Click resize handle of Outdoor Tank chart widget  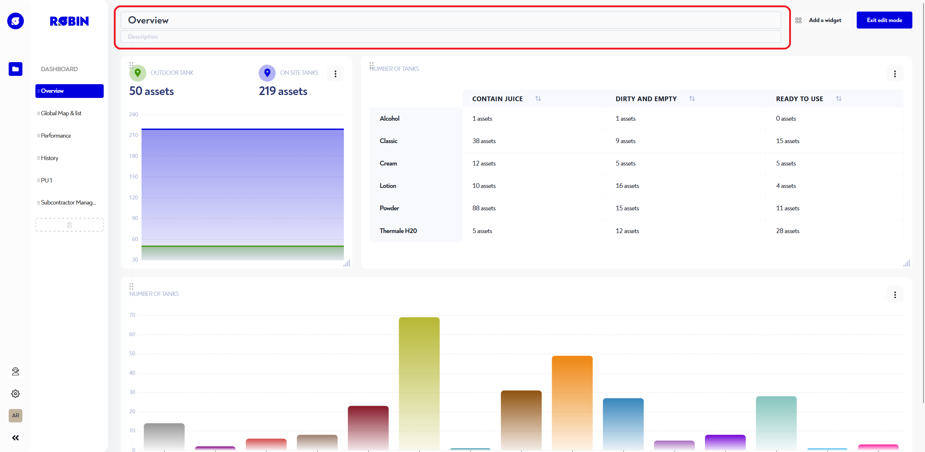tap(347, 263)
